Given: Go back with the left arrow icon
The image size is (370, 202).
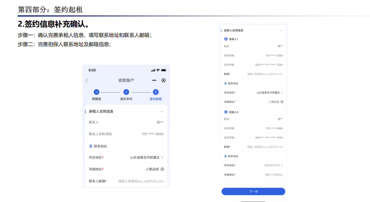Looking at the screenshot, I should [87, 80].
